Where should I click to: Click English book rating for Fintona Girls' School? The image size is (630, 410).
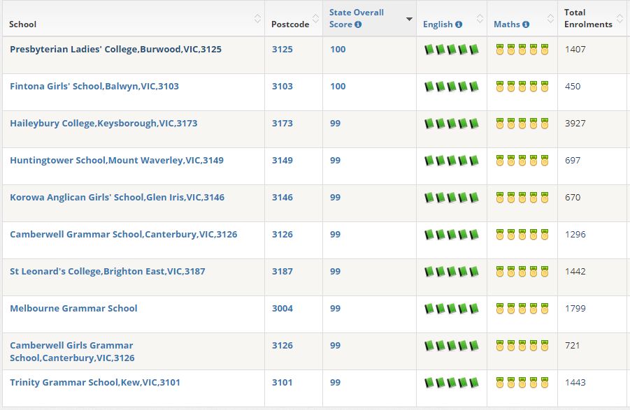click(452, 87)
